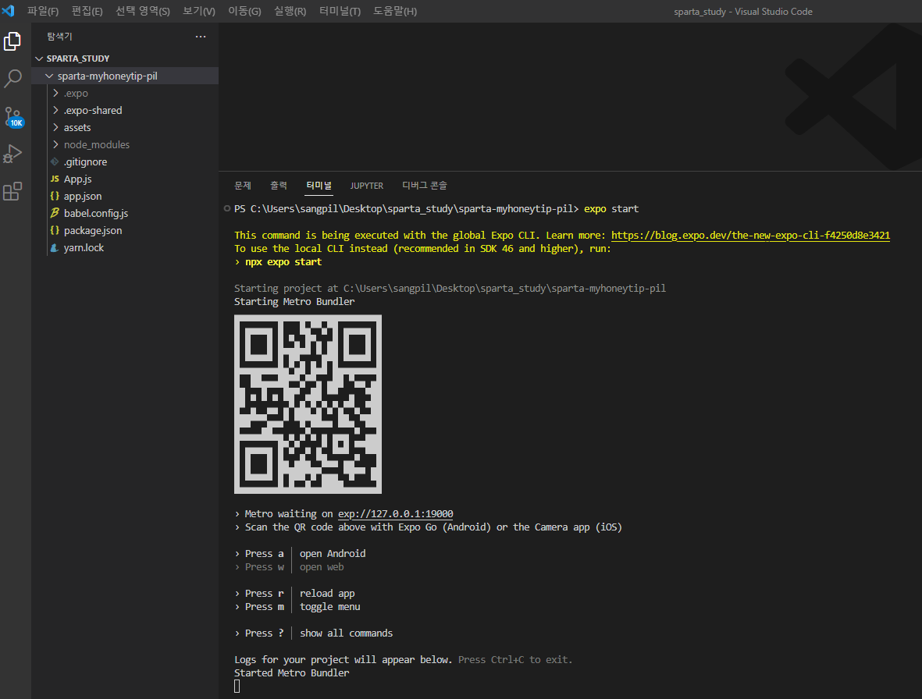
Task: Open the Extensions view
Action: point(12,191)
